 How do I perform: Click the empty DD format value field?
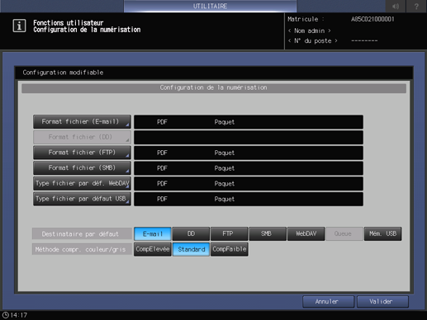(249, 137)
